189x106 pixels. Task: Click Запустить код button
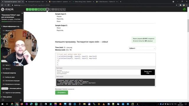148,72
